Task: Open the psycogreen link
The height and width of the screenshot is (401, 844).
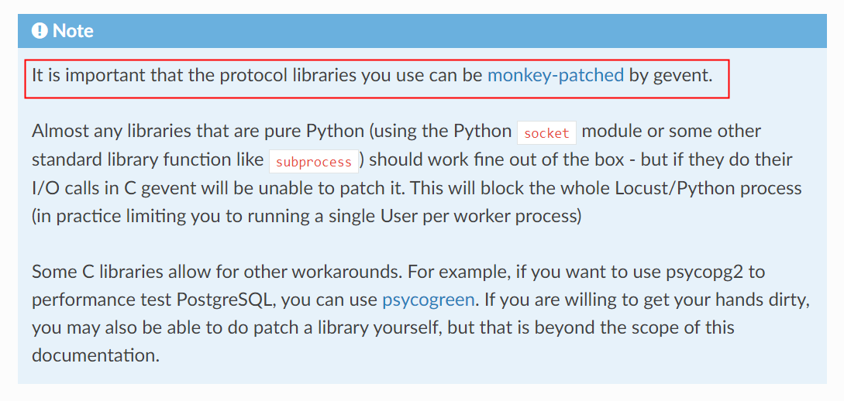Action: 429,300
